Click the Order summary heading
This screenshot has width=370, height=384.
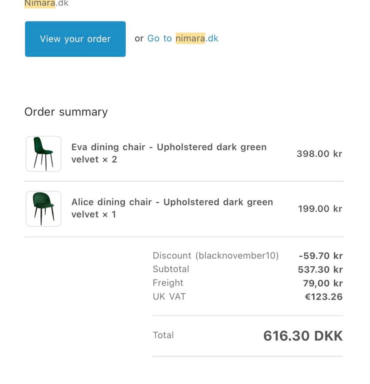coord(66,112)
